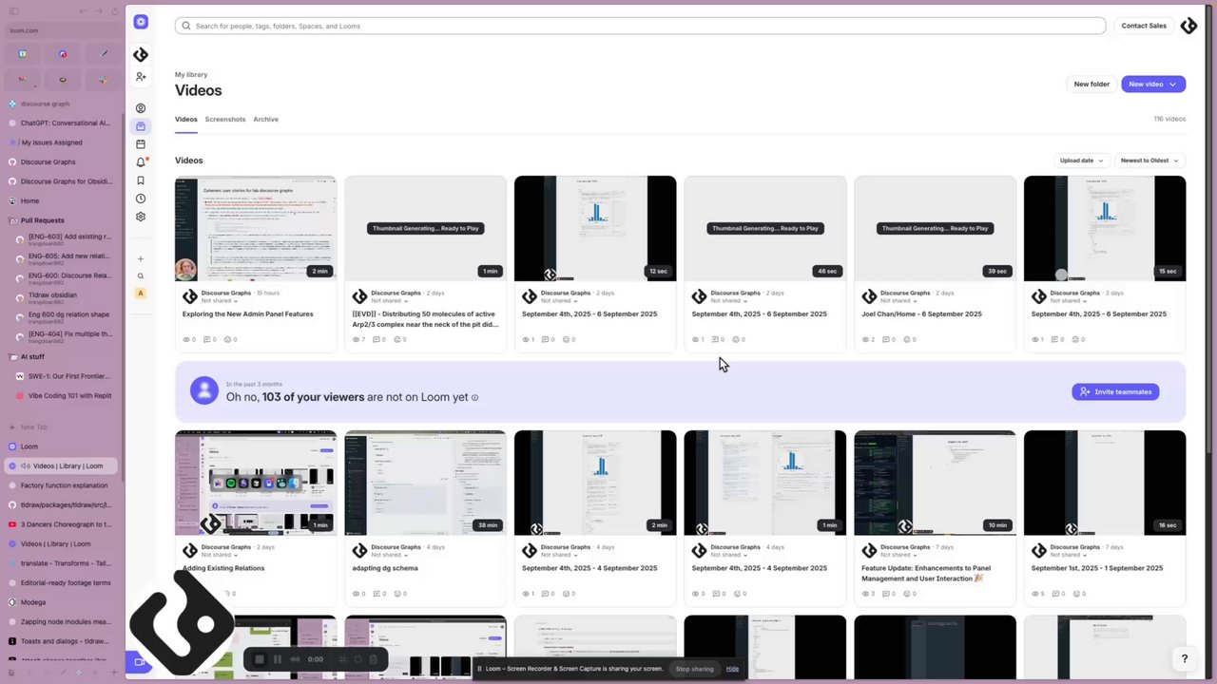The image size is (1217, 684).
Task: Expand Not shared on Exploring Admin Panel card
Action: tap(221, 301)
